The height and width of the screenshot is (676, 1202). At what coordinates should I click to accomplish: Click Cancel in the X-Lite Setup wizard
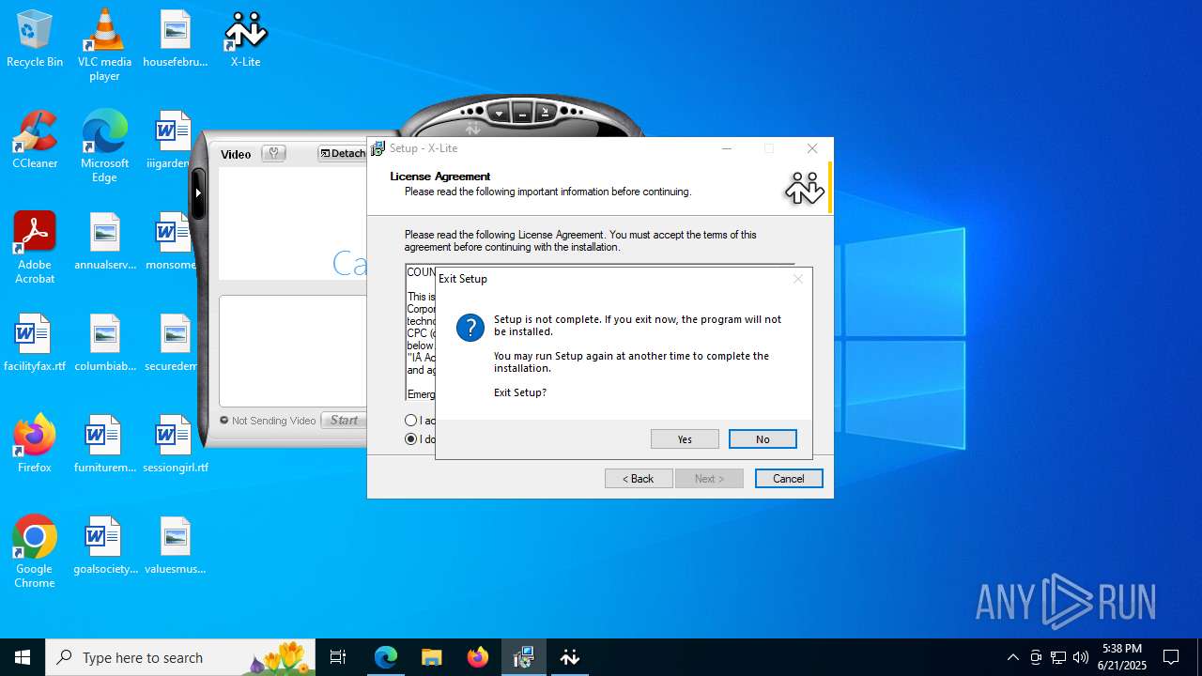click(789, 479)
